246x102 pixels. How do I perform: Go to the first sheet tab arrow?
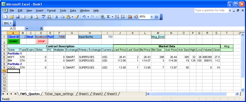(x=3, y=94)
